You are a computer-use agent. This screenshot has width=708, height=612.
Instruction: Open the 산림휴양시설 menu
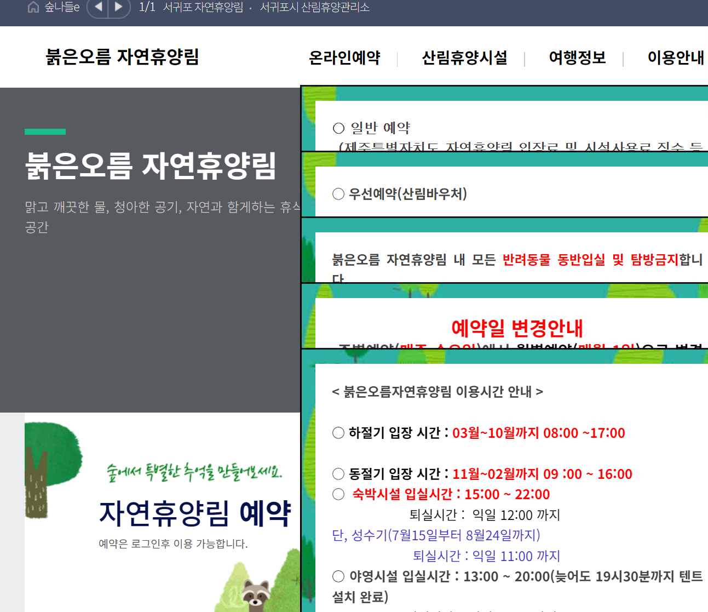[464, 58]
